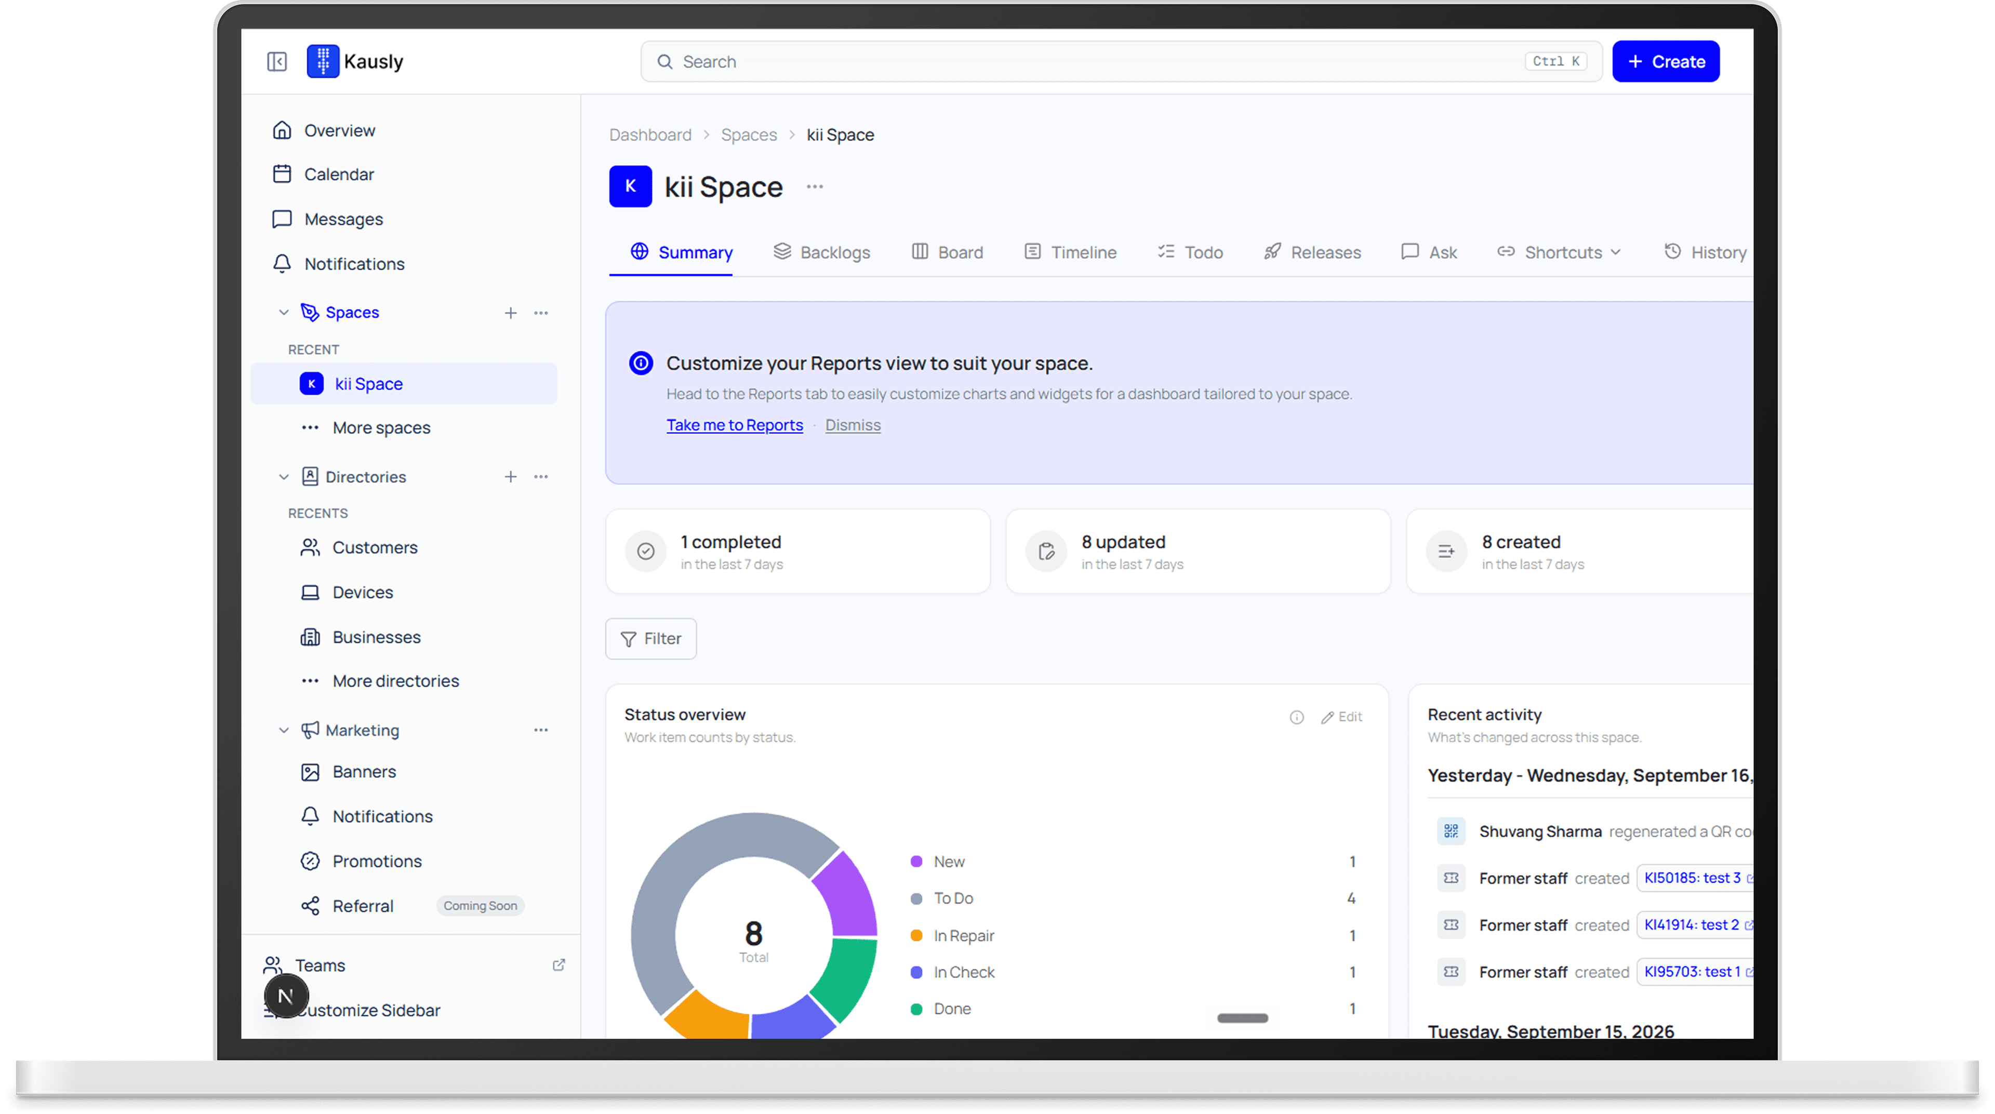Open the 8 updated stat card
The width and height of the screenshot is (1995, 1114).
(x=1198, y=551)
